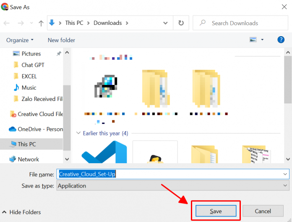This screenshot has width=292, height=222.
Task: Collapse the Earlier this year group
Action: point(78,133)
